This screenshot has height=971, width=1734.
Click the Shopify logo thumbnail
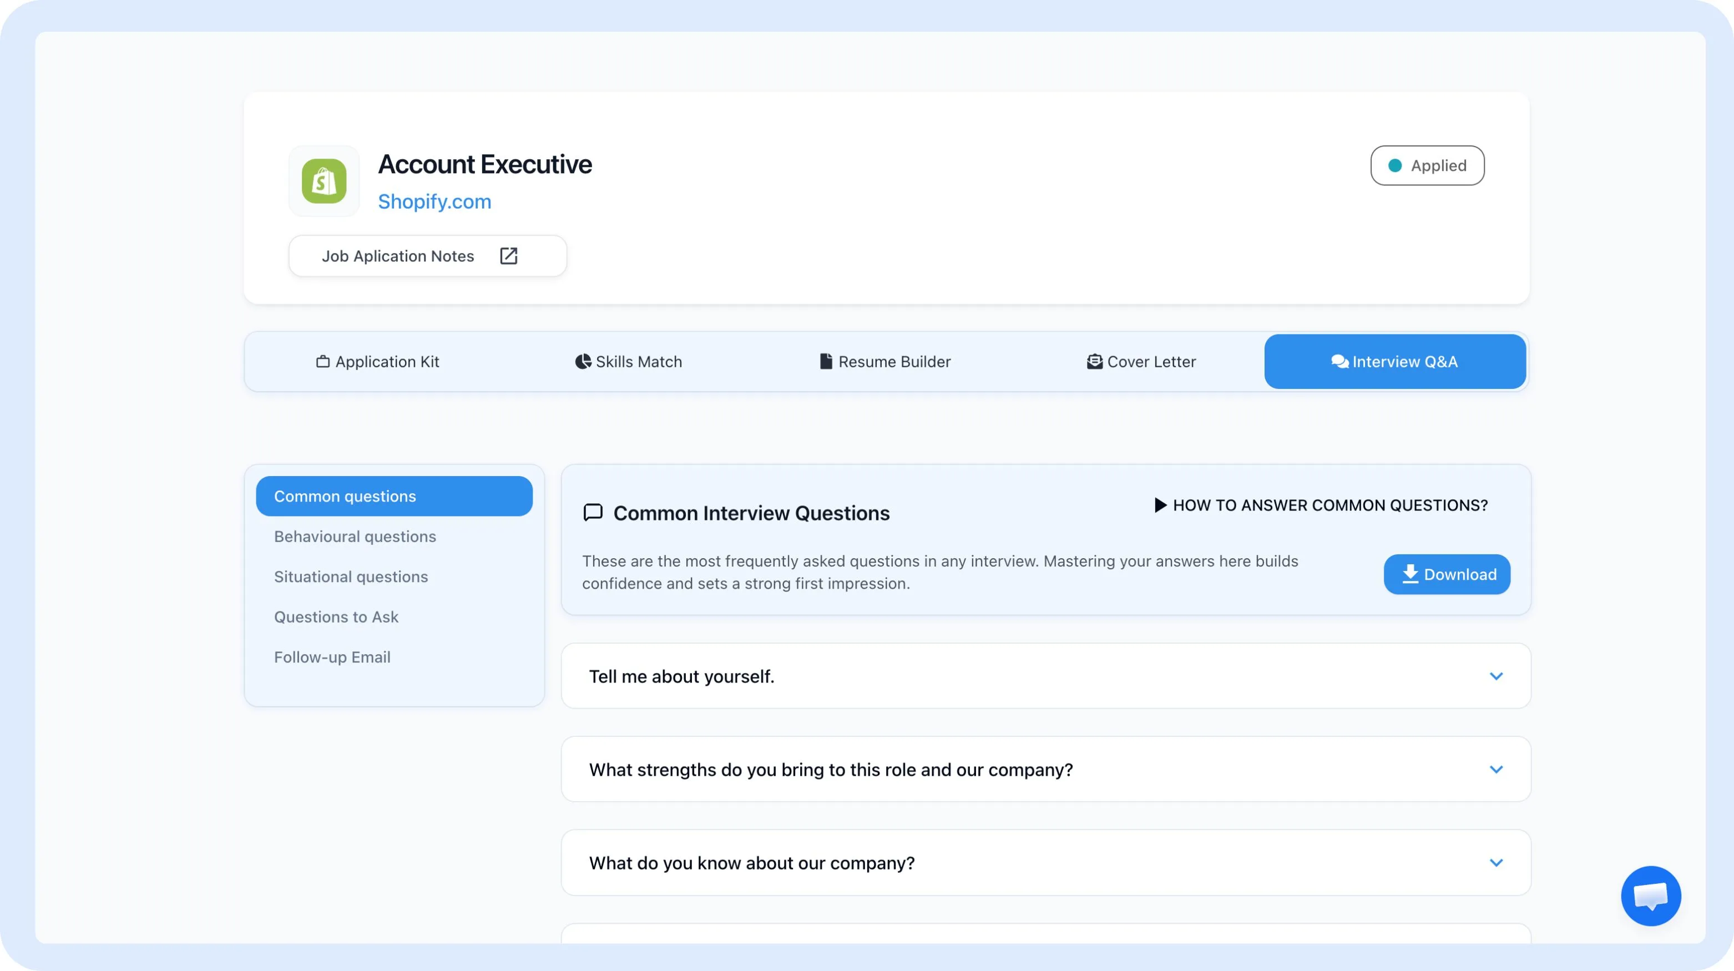coord(324,180)
